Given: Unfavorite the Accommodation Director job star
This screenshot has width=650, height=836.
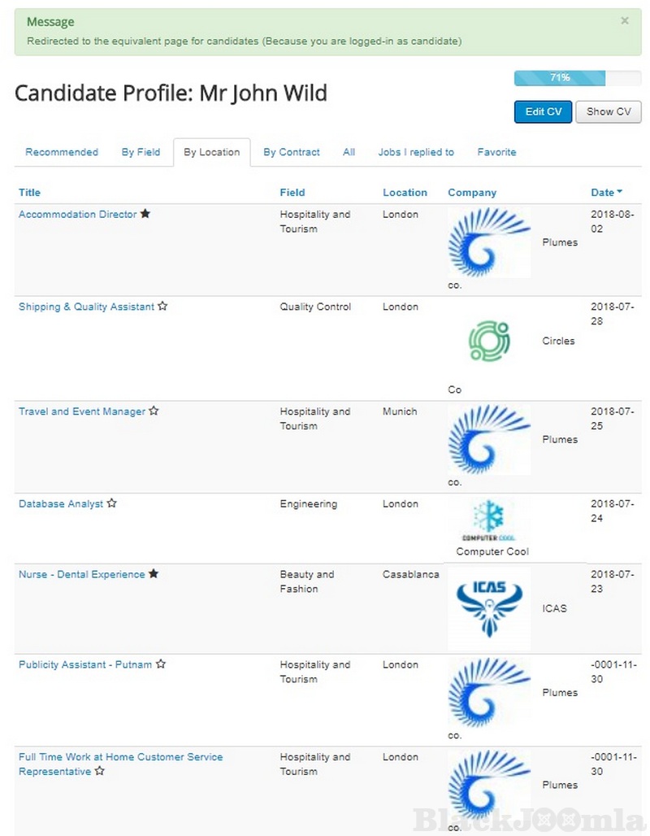Looking at the screenshot, I should (x=145, y=214).
